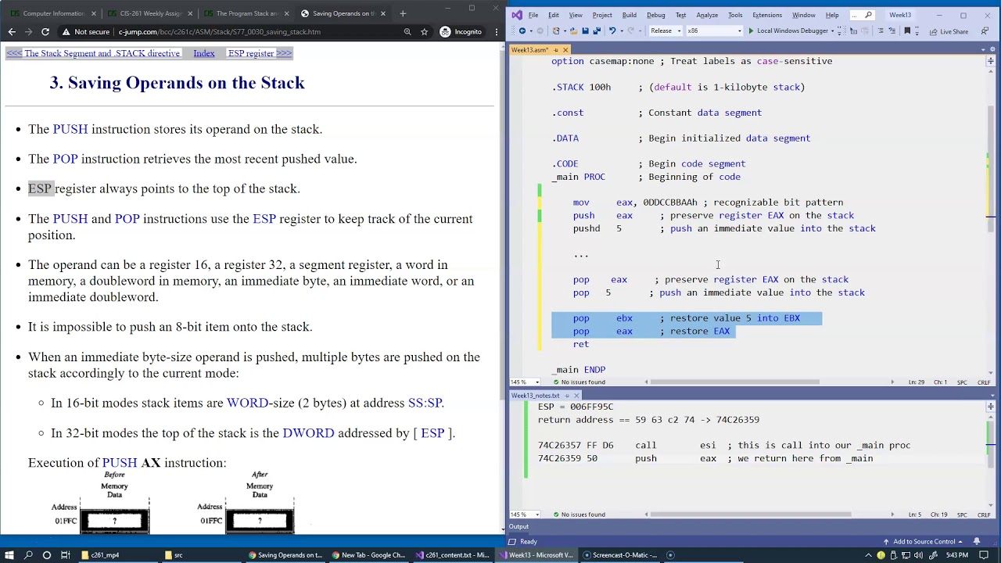Navigate backward in Visual Studio
The width and height of the screenshot is (1001, 563).
(x=522, y=31)
